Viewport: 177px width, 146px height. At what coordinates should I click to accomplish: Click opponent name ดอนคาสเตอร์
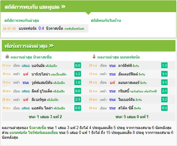[129, 83]
